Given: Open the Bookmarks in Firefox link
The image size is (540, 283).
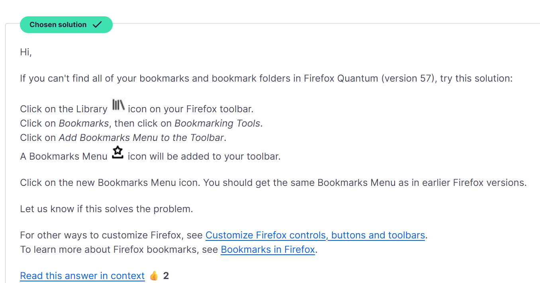Looking at the screenshot, I should [x=268, y=250].
